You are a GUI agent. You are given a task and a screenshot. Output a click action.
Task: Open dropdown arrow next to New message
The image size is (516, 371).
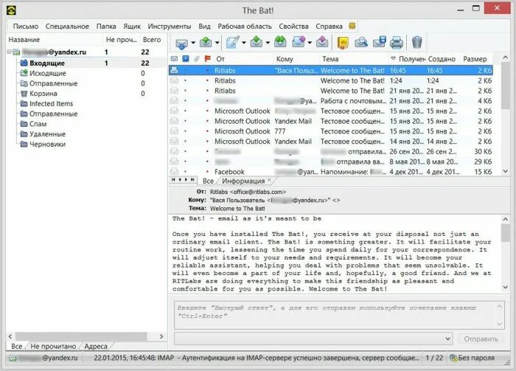click(244, 43)
